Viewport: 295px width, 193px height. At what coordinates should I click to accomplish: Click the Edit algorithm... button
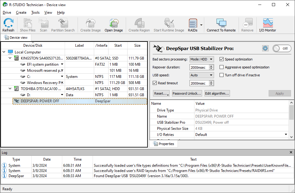[x=217, y=93]
